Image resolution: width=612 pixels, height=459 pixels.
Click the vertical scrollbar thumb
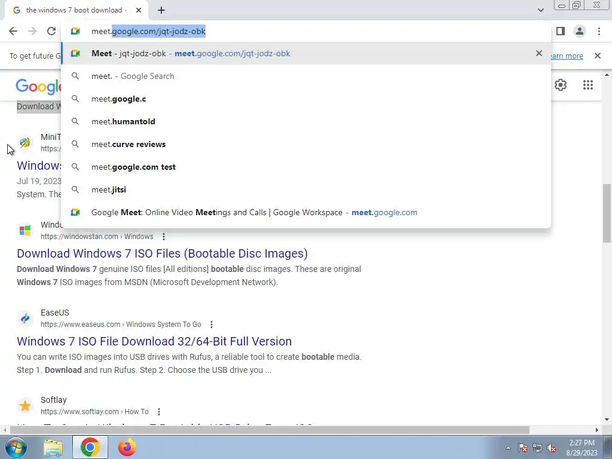(607, 213)
